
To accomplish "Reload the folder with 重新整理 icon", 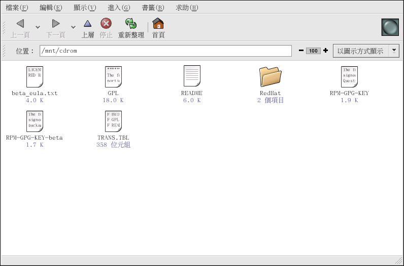I will 131,24.
